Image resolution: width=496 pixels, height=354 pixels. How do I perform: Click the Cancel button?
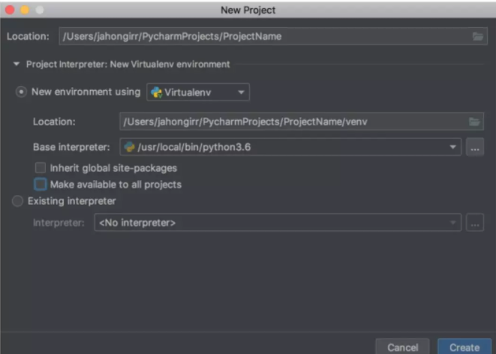(403, 346)
